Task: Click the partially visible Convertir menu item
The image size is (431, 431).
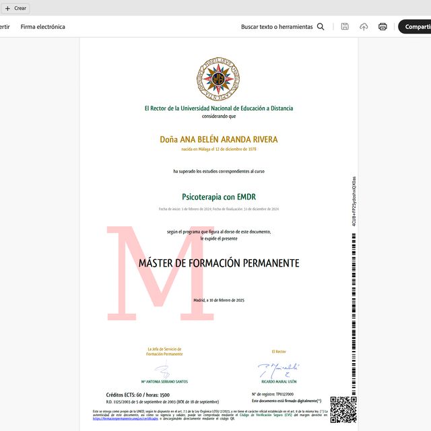Action: click(x=5, y=27)
